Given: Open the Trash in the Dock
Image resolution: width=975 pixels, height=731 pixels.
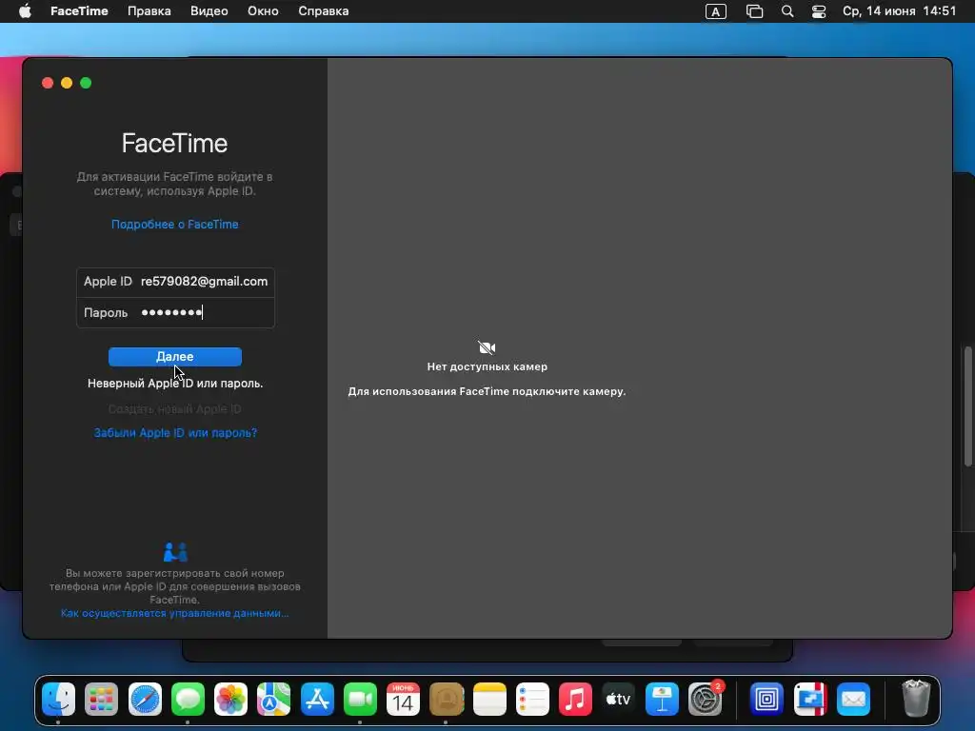Looking at the screenshot, I should coord(916,699).
